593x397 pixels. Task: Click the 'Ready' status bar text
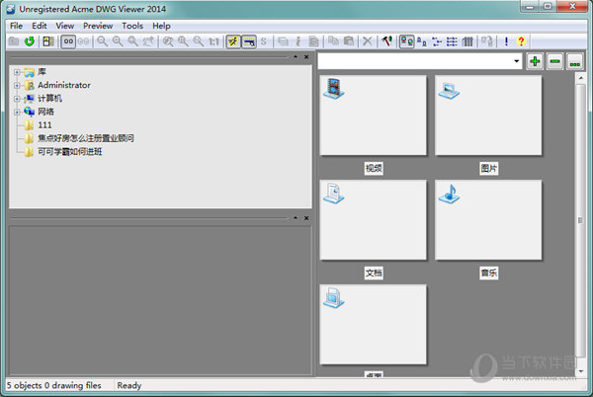pos(129,385)
